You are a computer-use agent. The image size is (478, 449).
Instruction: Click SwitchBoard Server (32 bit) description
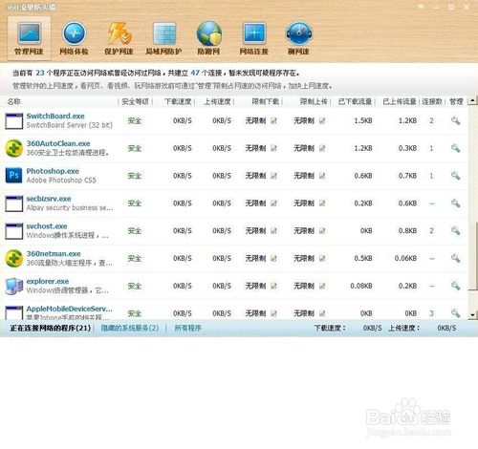pyautogui.click(x=70, y=125)
